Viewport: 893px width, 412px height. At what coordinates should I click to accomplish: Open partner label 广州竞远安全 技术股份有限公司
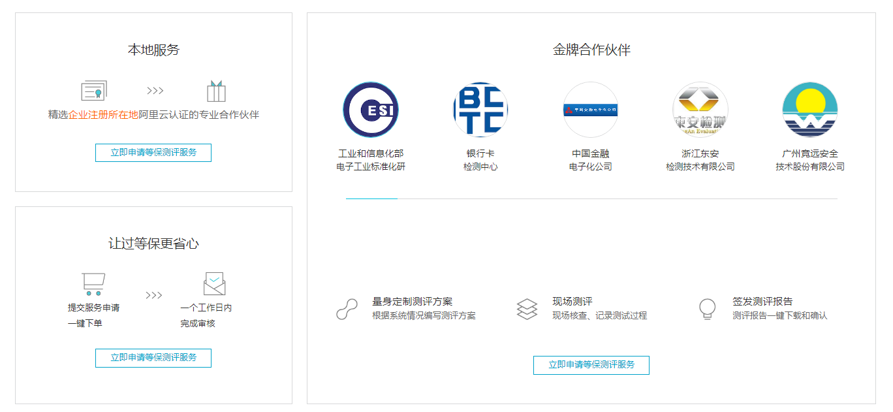[810, 160]
